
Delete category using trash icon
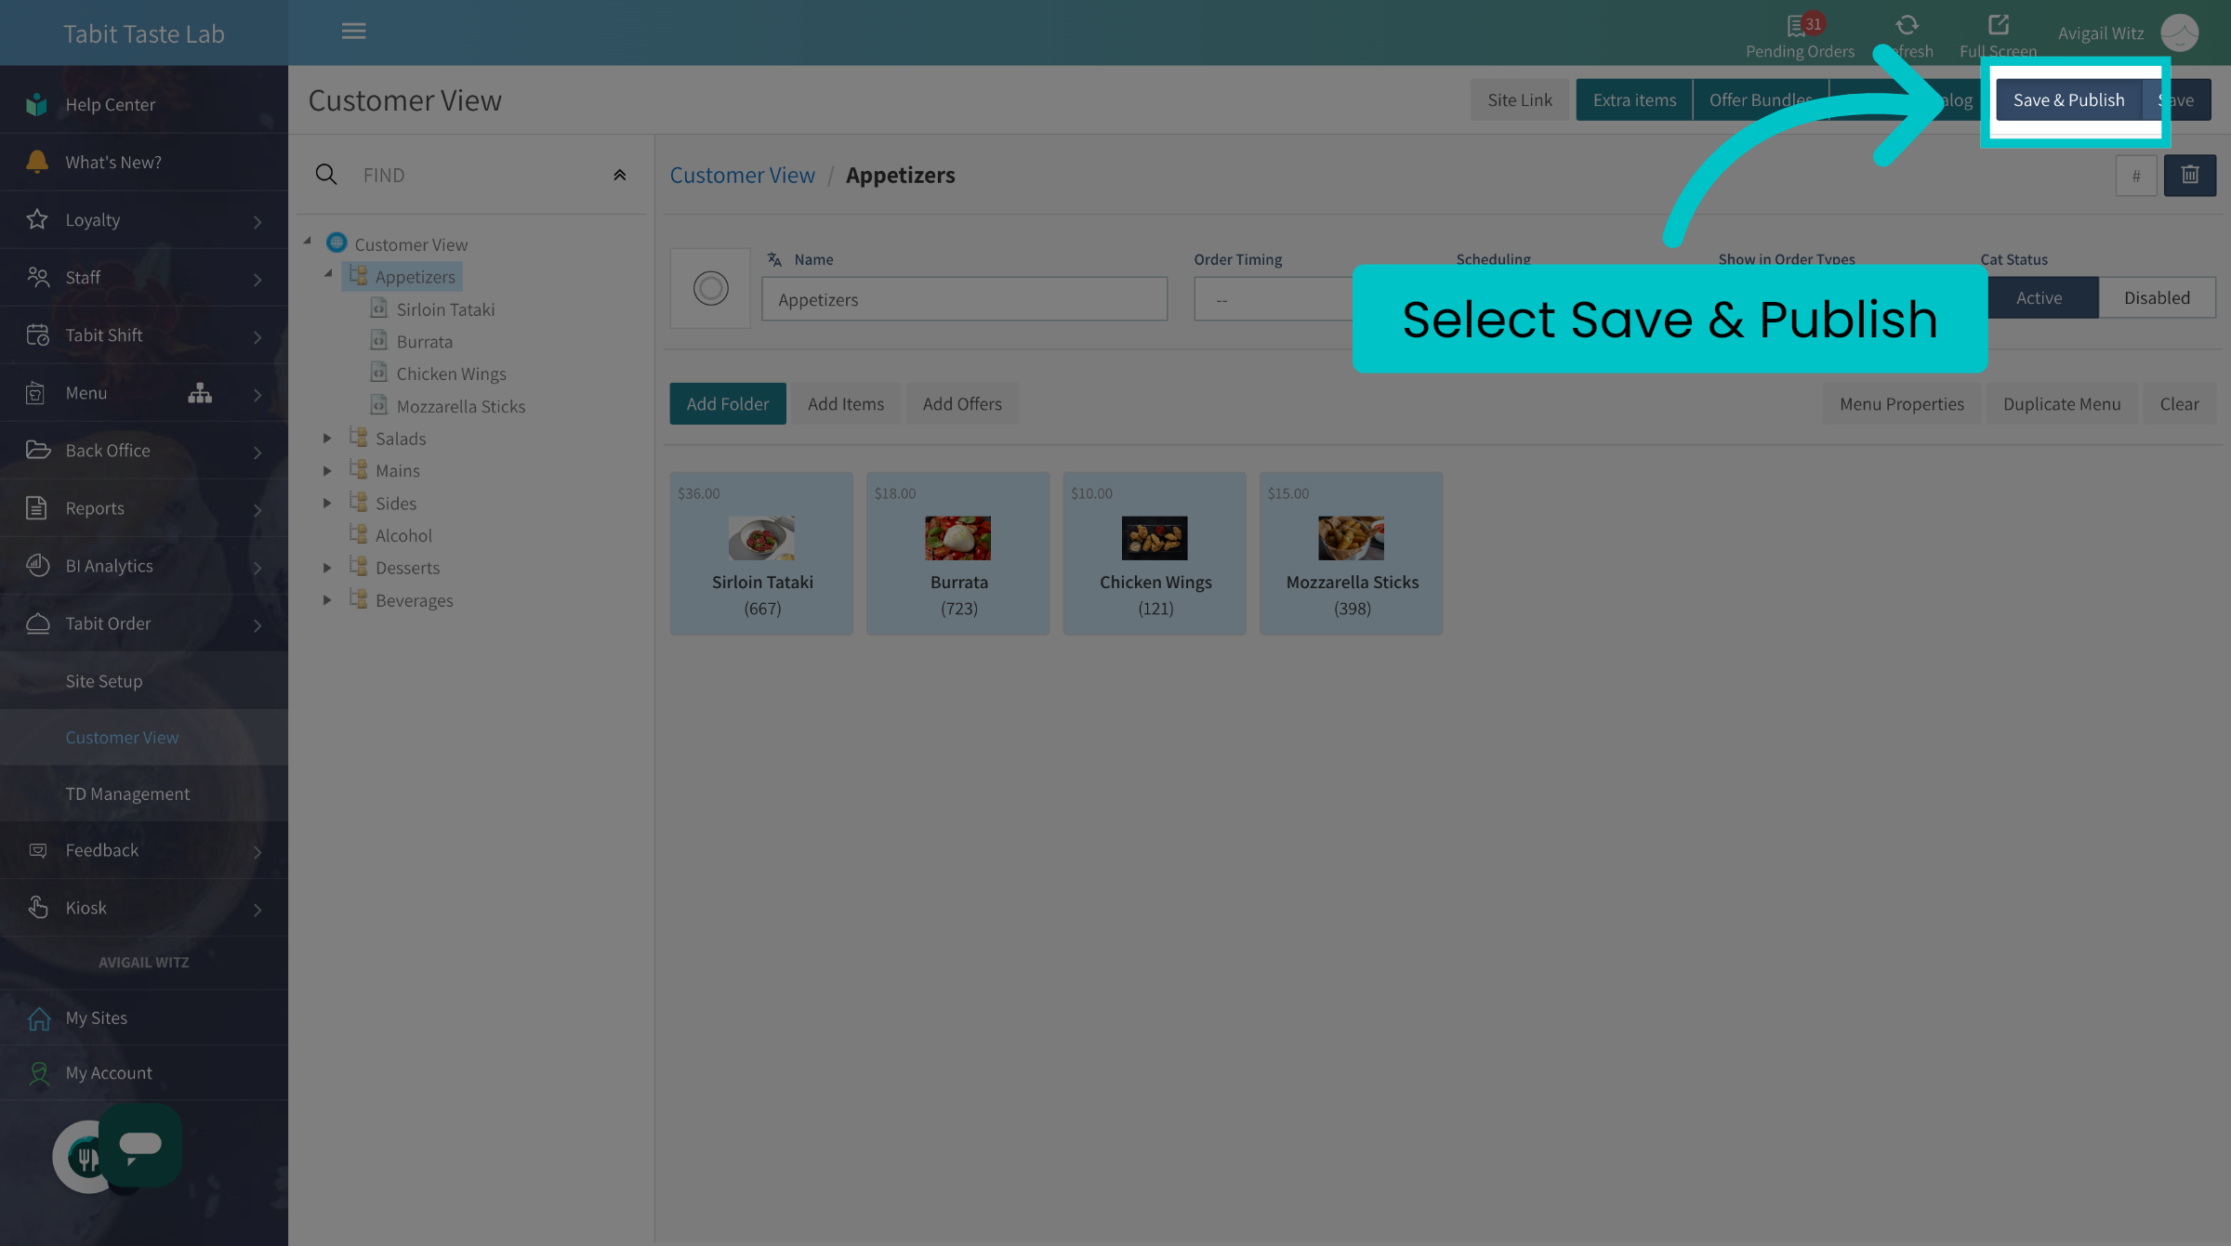pyautogui.click(x=2190, y=176)
